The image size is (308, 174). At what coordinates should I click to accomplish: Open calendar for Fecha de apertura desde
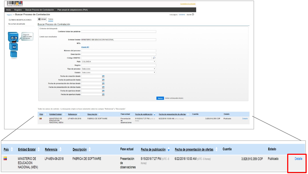pyautogui.click(x=103, y=91)
